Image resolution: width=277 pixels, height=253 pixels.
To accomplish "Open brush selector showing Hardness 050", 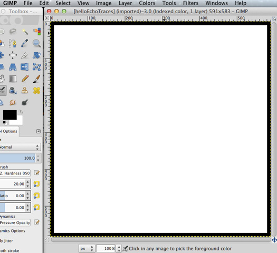I will click(15, 173).
